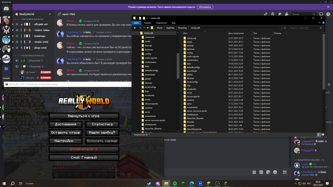333x187 pixels.
Task: Go up one folder level in Explorer
Action: point(148,28)
